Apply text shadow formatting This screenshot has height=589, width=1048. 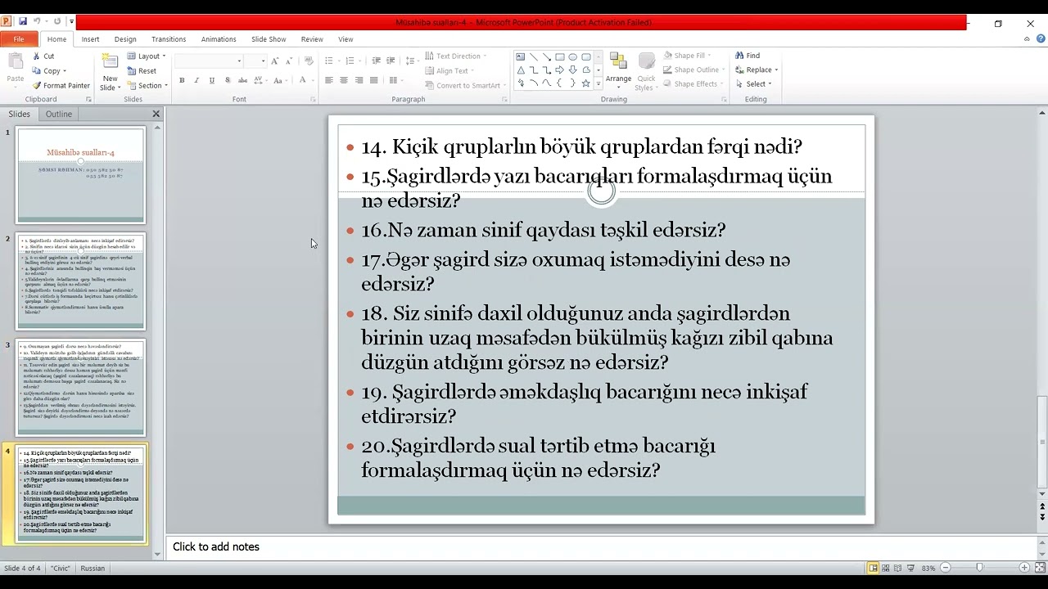[x=227, y=80]
